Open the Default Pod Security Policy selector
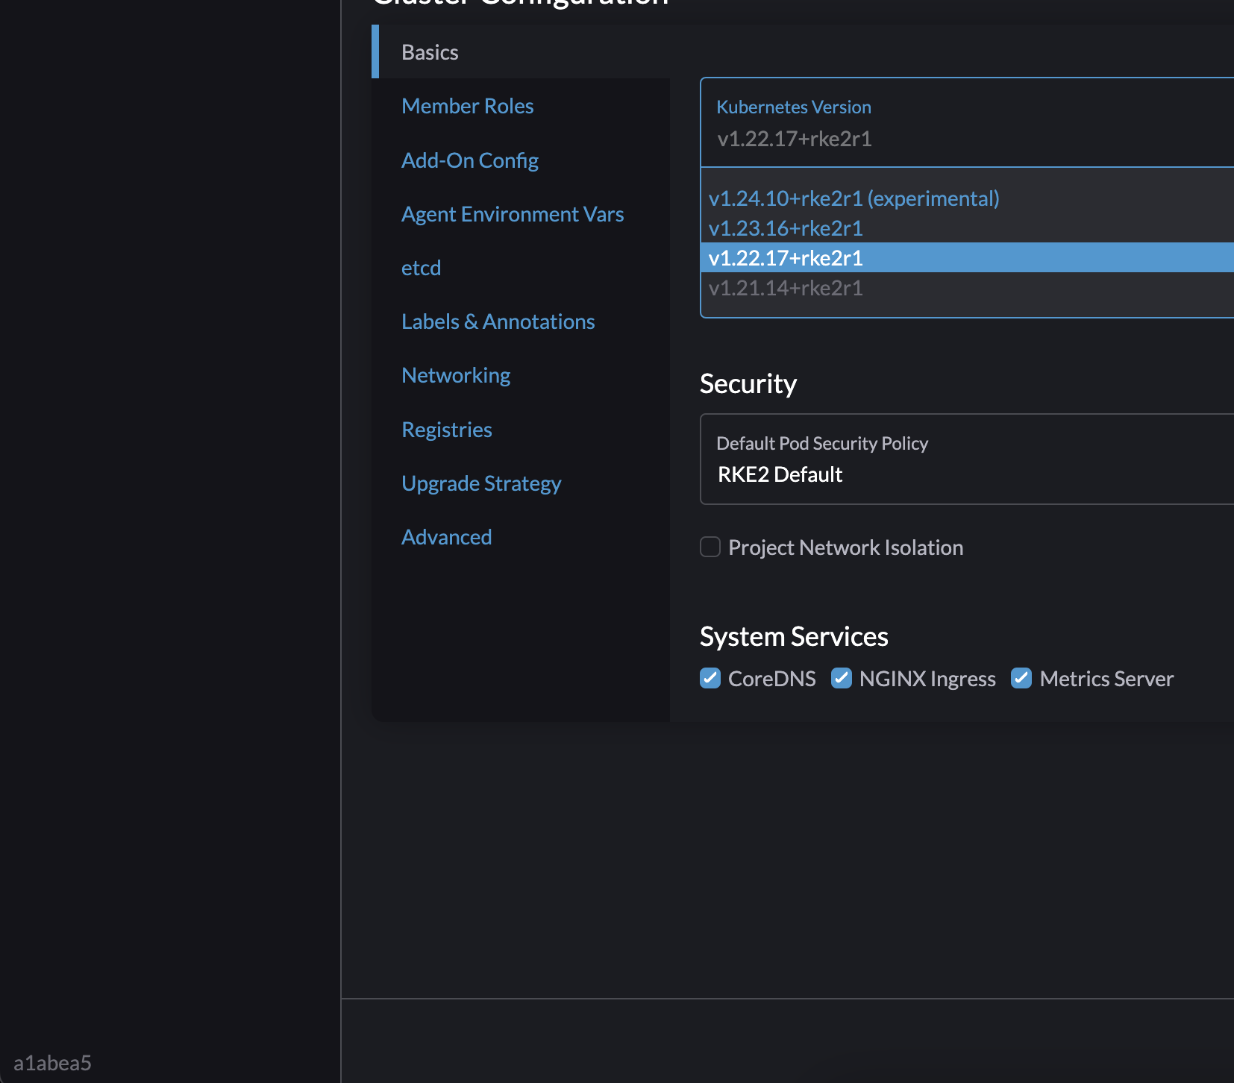Image resolution: width=1234 pixels, height=1083 pixels. [895, 460]
